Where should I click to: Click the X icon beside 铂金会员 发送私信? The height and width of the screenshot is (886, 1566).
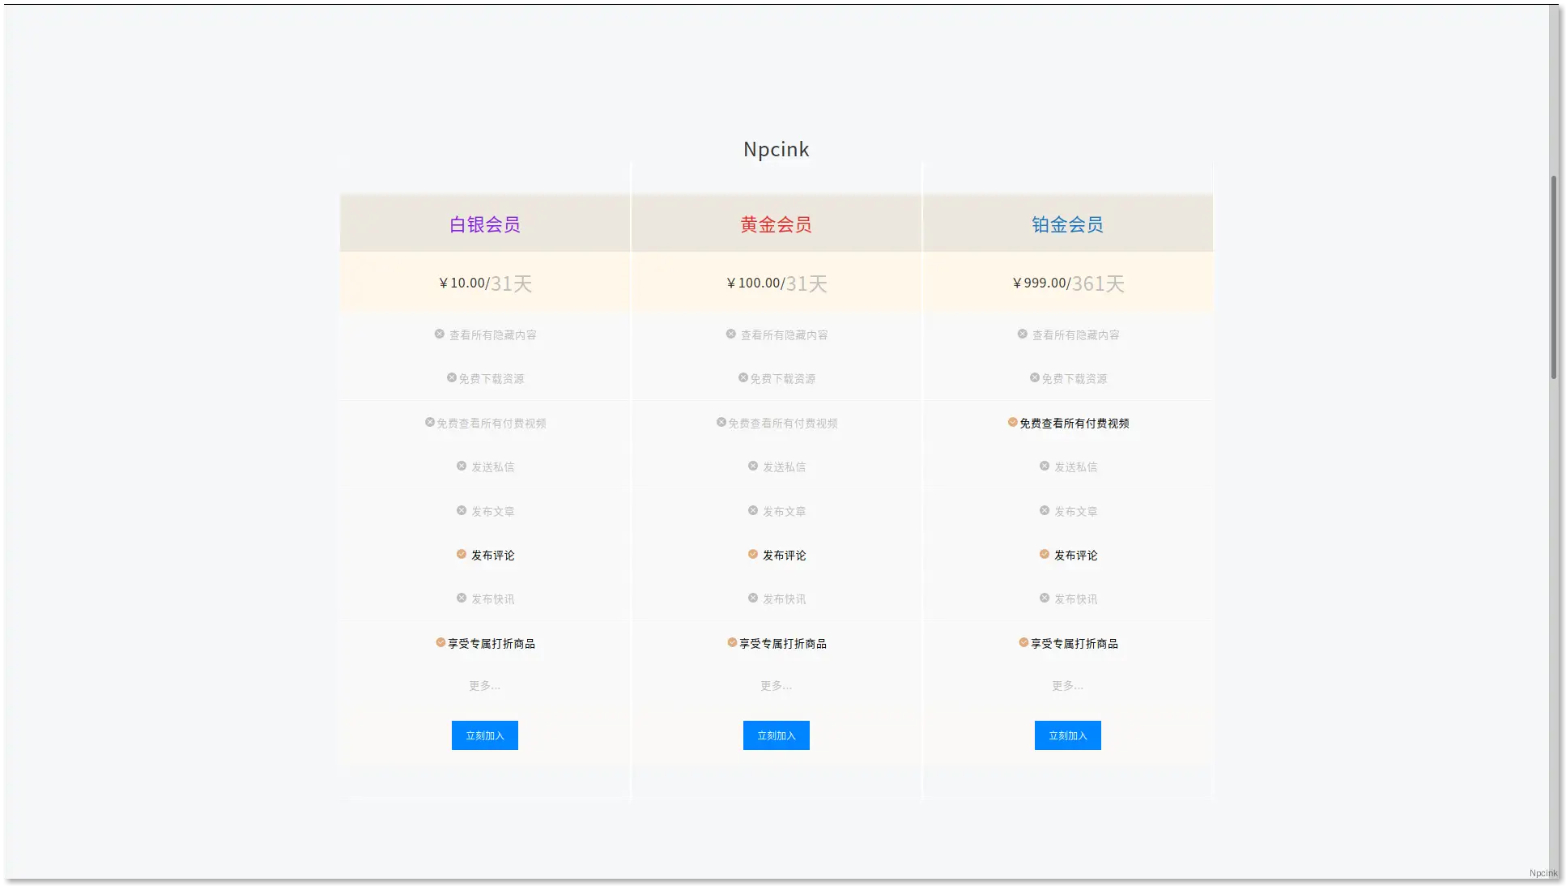(x=1045, y=466)
